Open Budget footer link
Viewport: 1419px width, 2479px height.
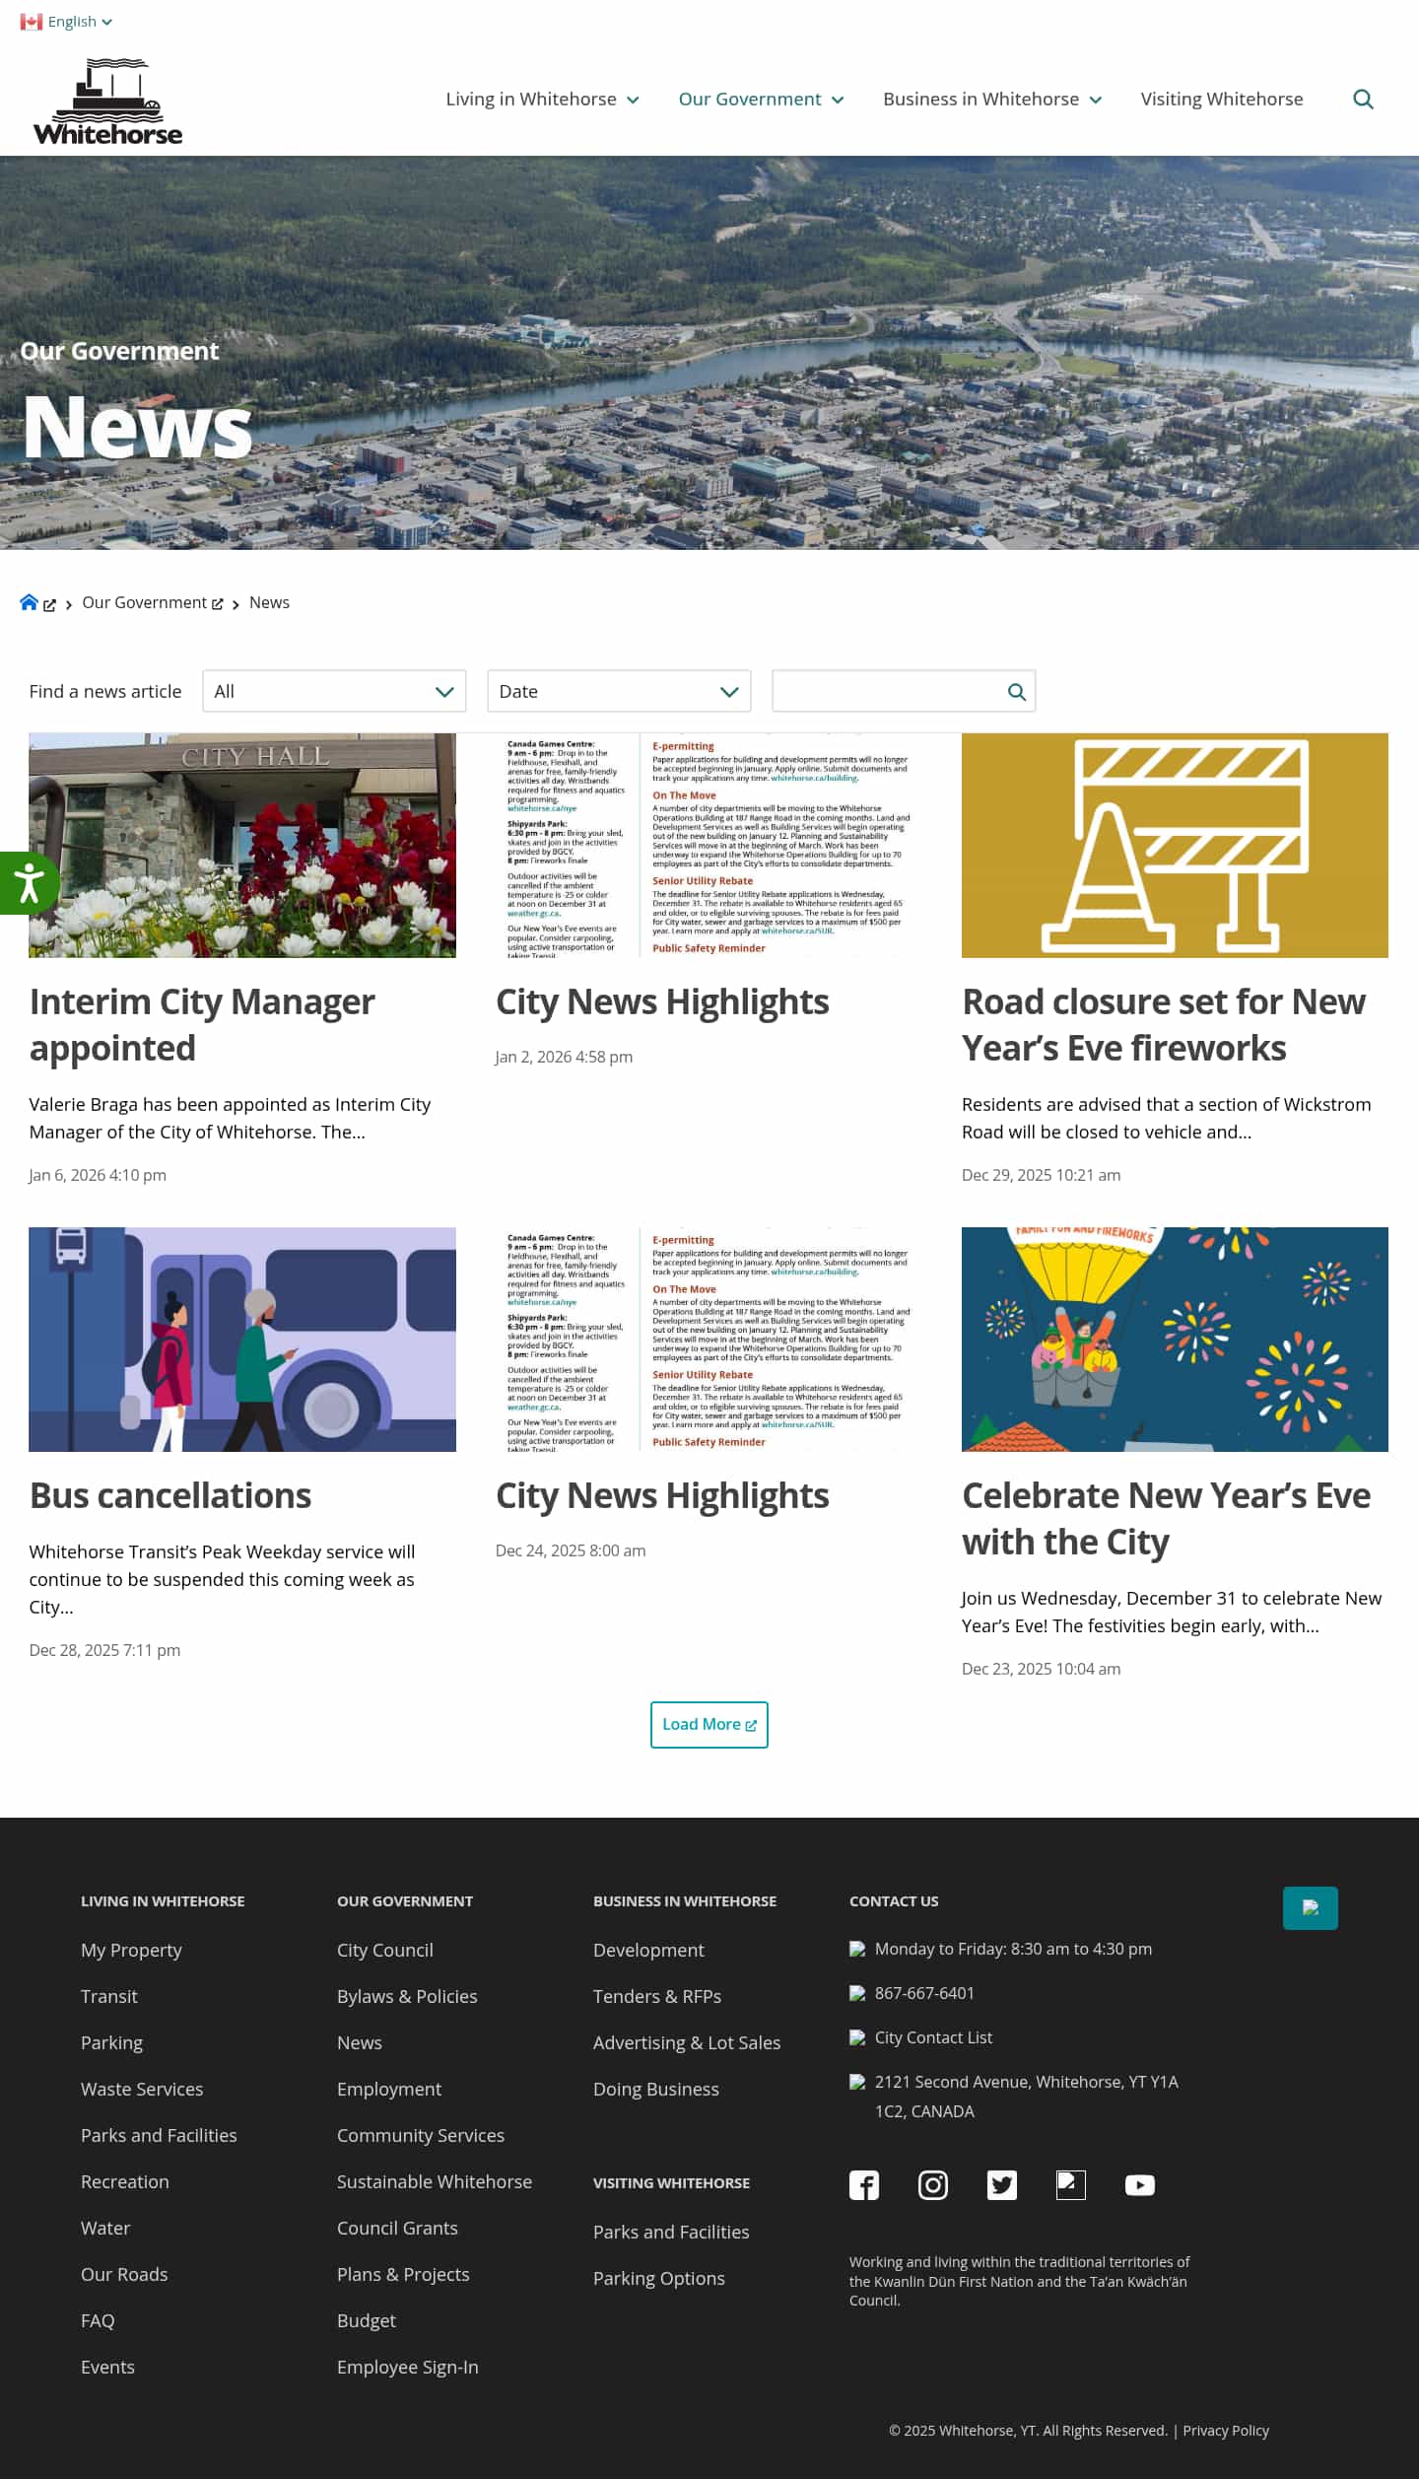(367, 2321)
